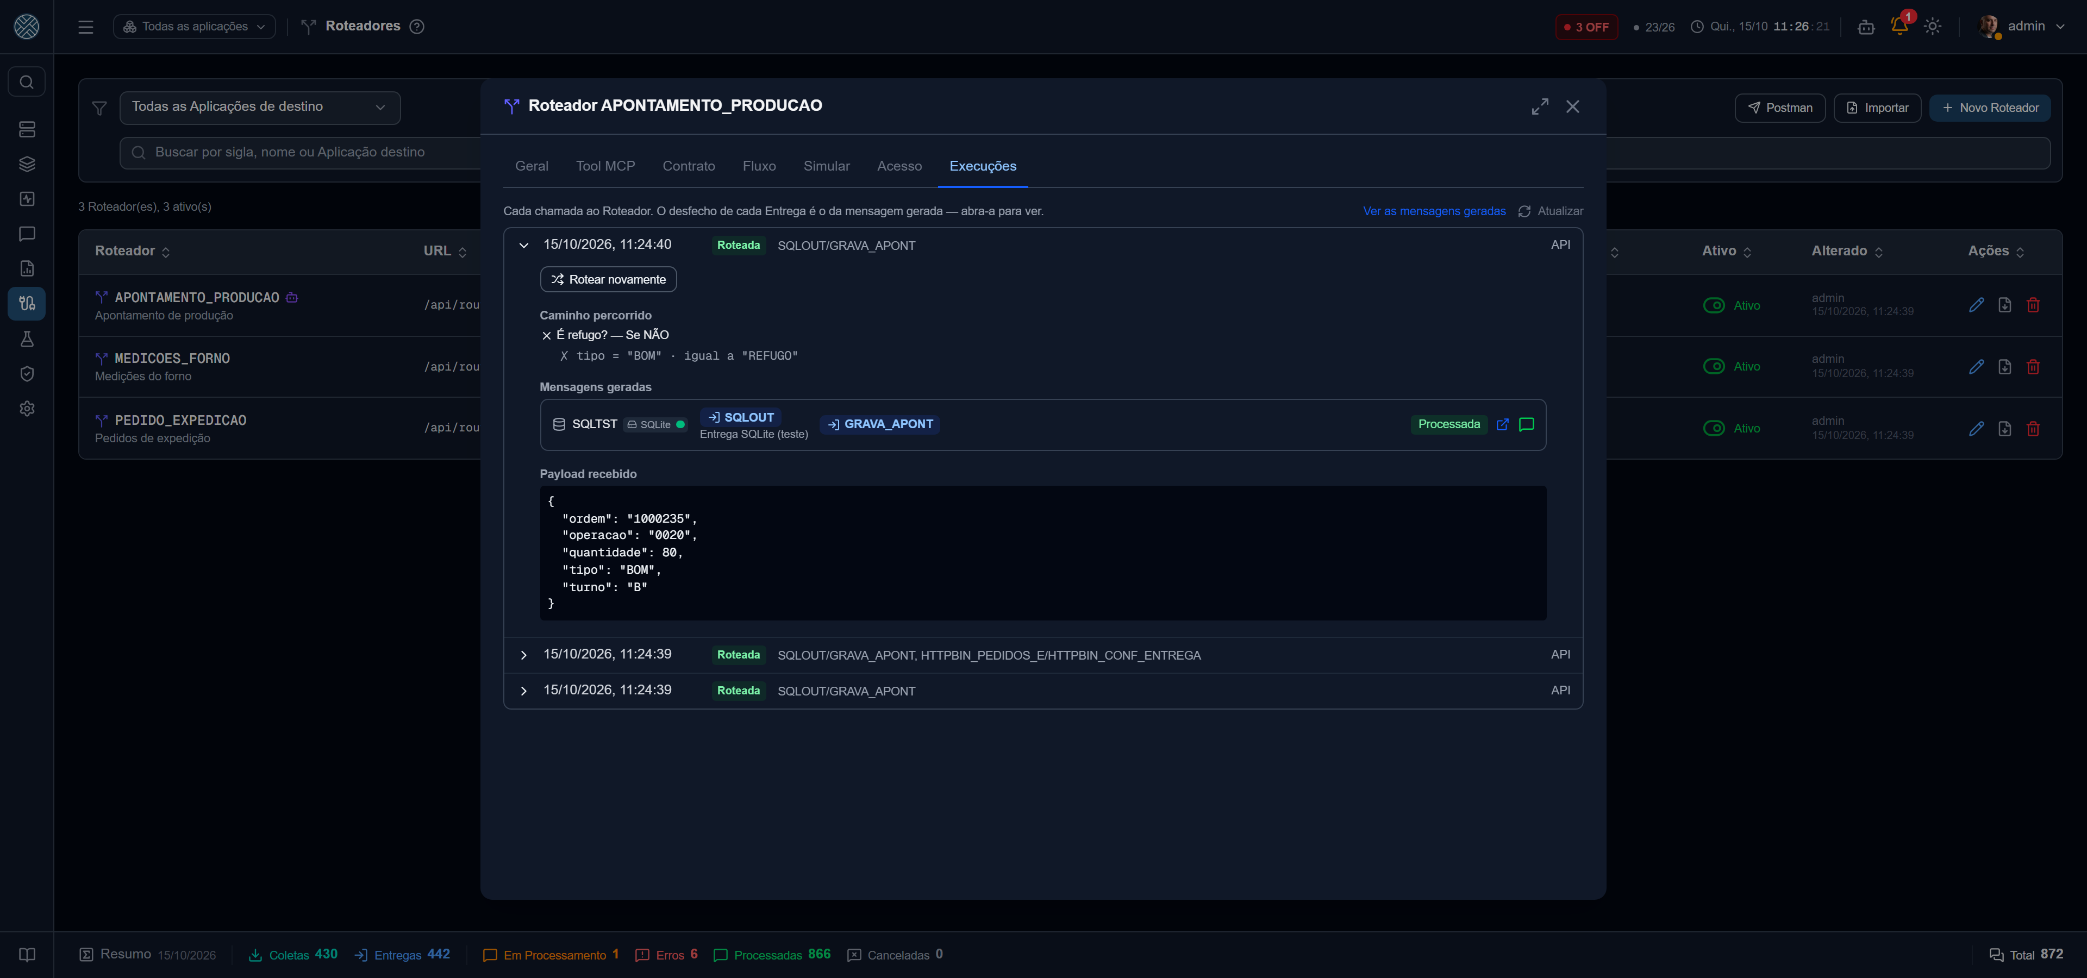
Task: Toggle Ativo for PEDIDO_EXPEDICAO
Action: pos(1714,428)
